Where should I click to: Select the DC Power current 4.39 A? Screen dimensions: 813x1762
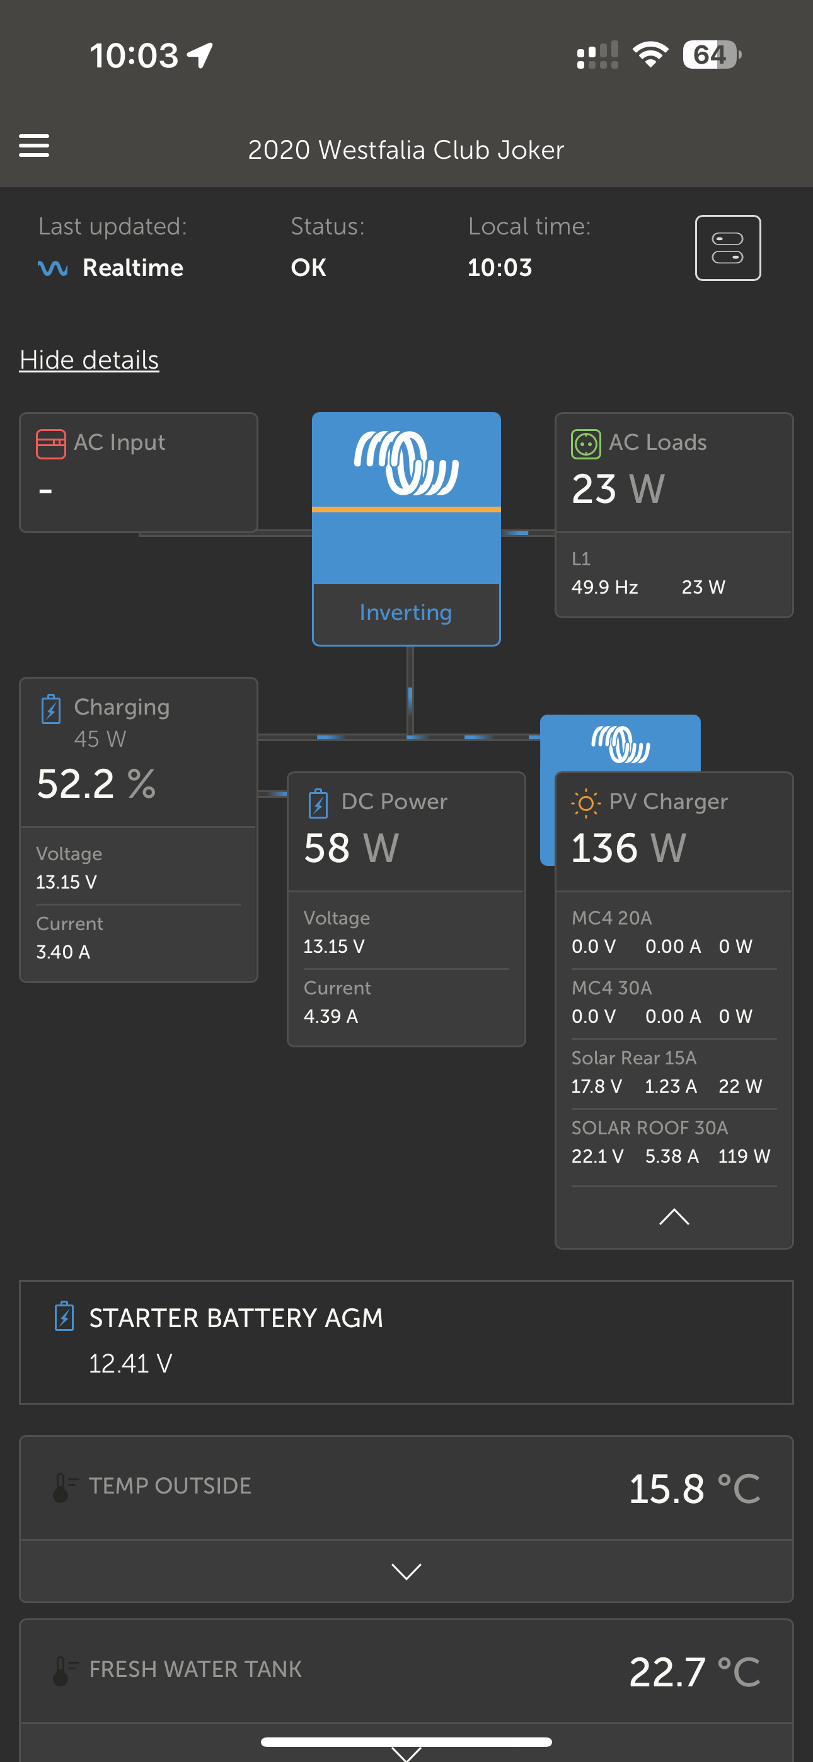coord(330,1016)
